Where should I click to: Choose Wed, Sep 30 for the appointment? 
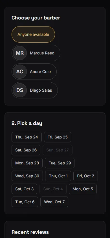click(27, 176)
